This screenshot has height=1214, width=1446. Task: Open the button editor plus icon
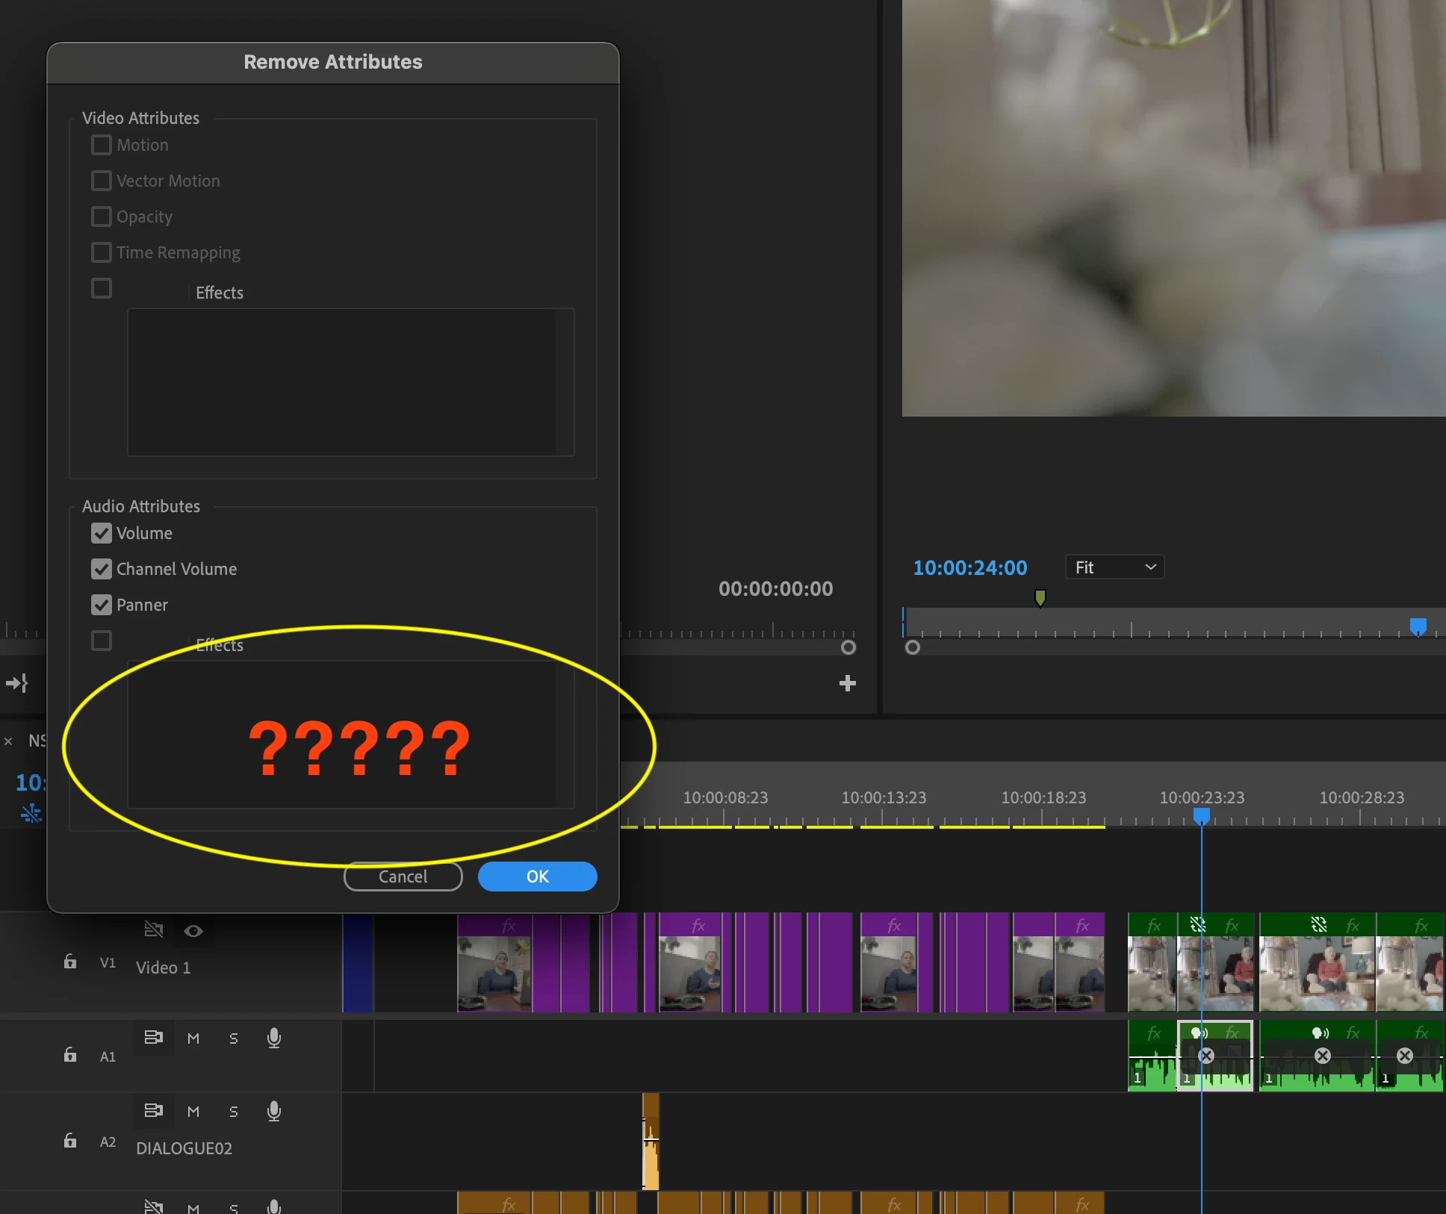click(x=847, y=683)
